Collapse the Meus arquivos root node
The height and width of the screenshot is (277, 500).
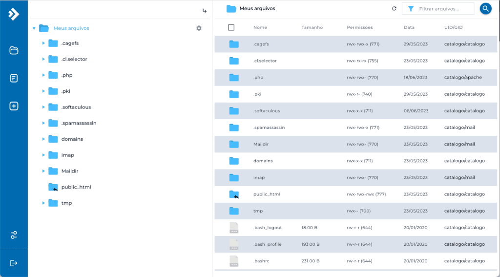(34, 28)
